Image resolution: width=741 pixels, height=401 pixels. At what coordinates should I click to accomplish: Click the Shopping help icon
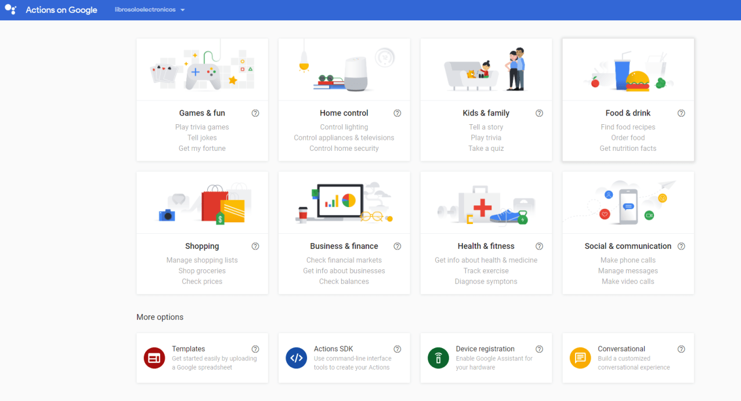pyautogui.click(x=255, y=246)
